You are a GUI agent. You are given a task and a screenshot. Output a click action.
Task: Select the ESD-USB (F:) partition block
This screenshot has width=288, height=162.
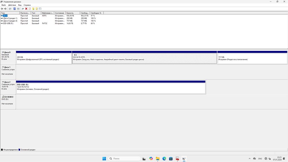(111, 87)
